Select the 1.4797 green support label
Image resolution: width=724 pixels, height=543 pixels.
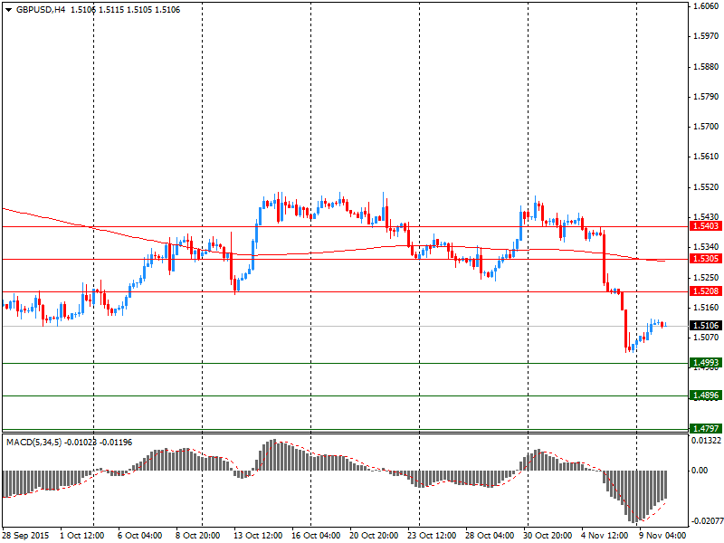click(x=706, y=428)
